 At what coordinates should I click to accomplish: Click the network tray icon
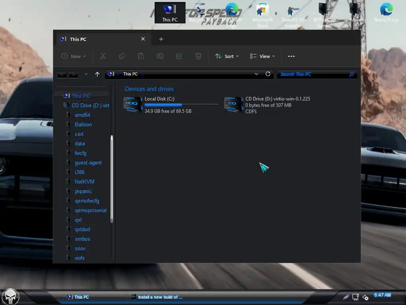pyautogui.click(x=356, y=297)
